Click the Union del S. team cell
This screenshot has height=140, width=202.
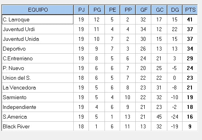tap(38, 78)
